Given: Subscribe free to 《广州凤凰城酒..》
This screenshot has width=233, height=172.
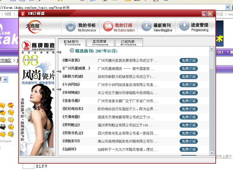Looking at the screenshot, I should 189,68.
